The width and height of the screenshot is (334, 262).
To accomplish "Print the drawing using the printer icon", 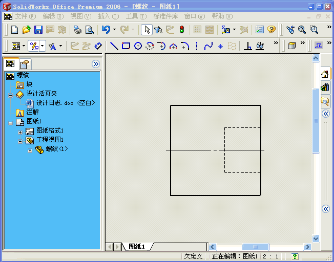I will pyautogui.click(x=77, y=30).
